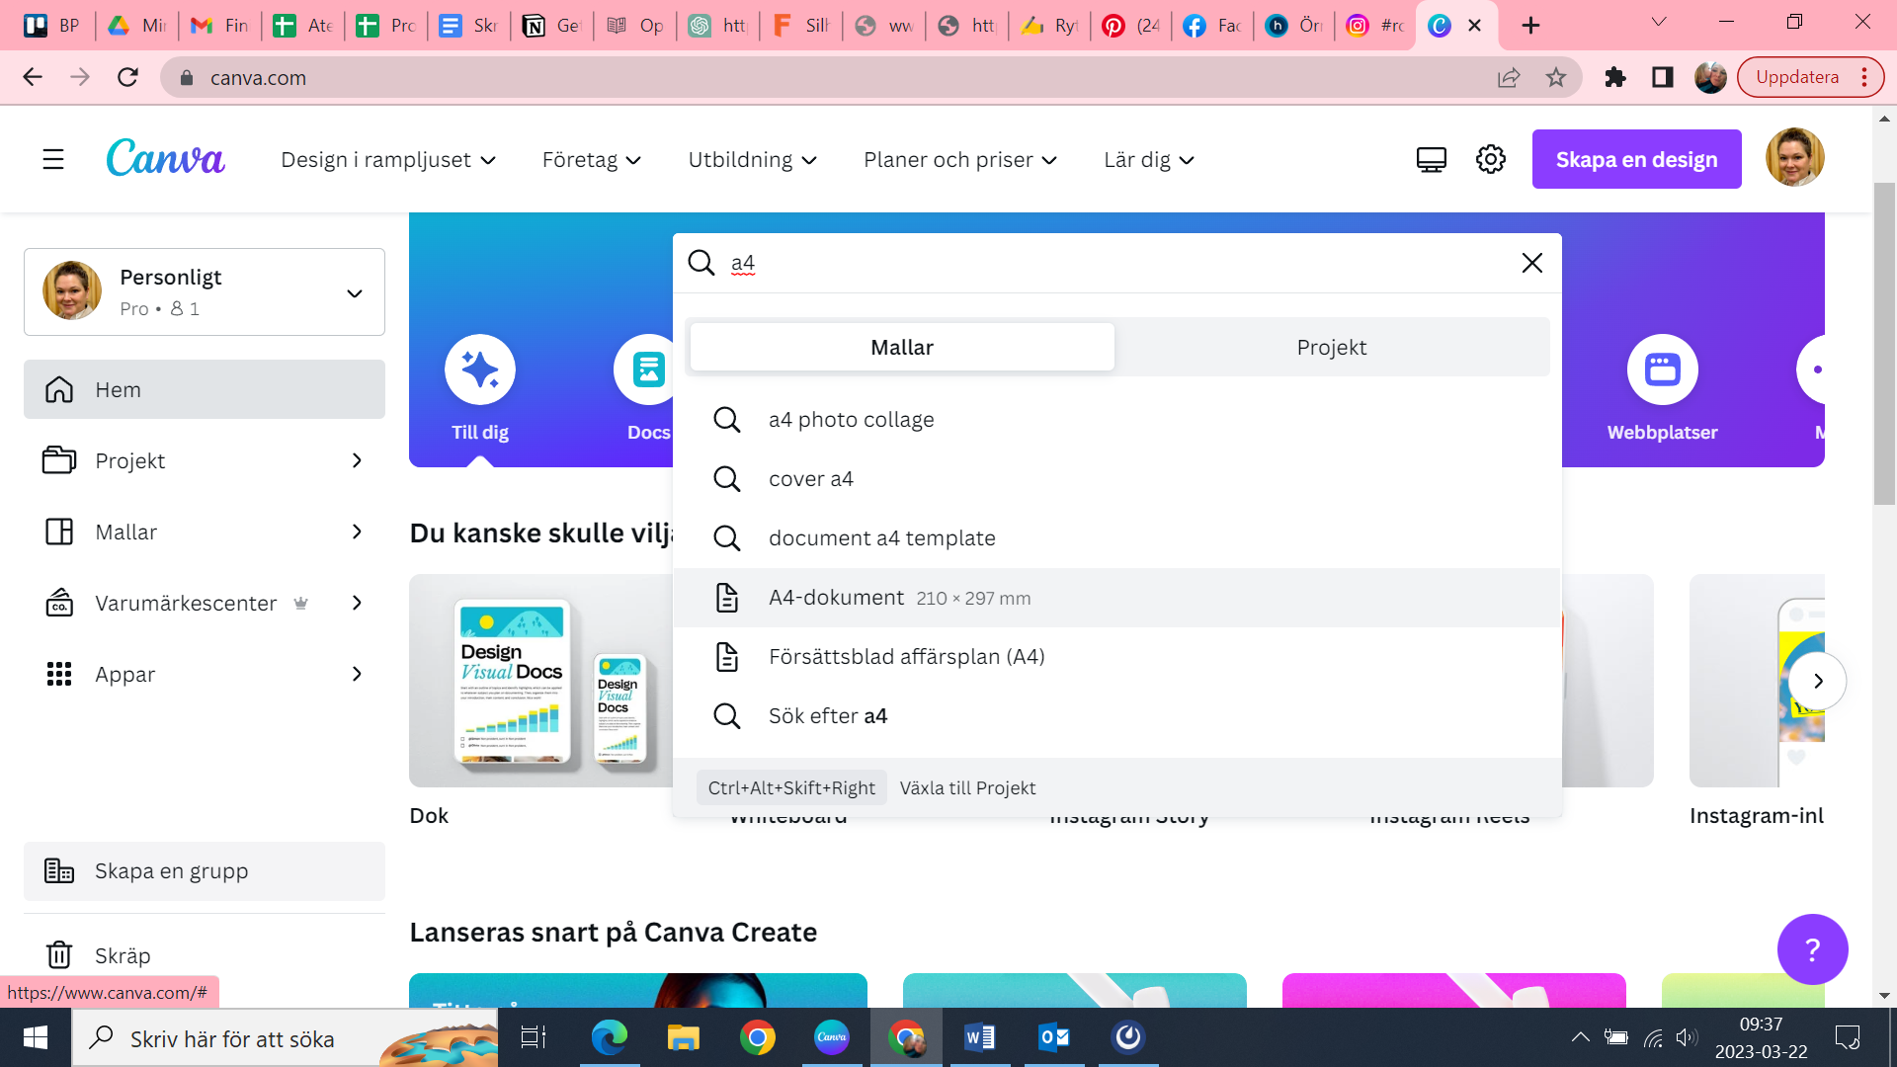The width and height of the screenshot is (1897, 1067).
Task: Bookmark page with star icon
Action: 1556,77
